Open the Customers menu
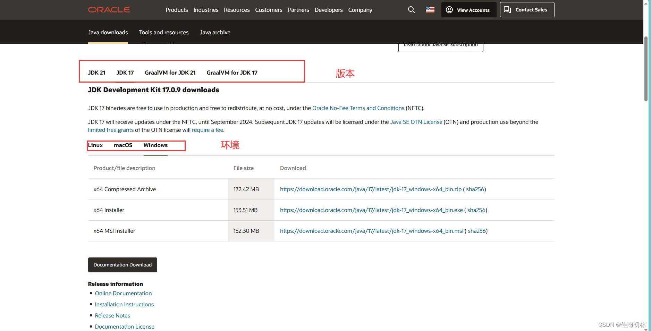Screen dimensions: 651x331 point(269,10)
